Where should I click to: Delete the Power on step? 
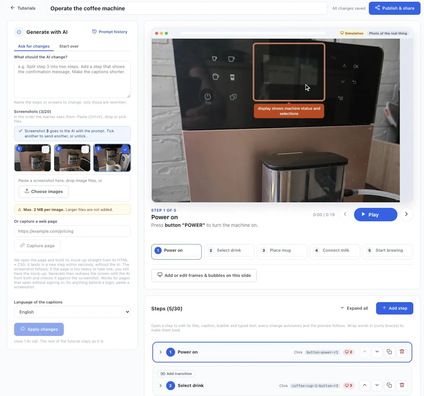(402, 352)
